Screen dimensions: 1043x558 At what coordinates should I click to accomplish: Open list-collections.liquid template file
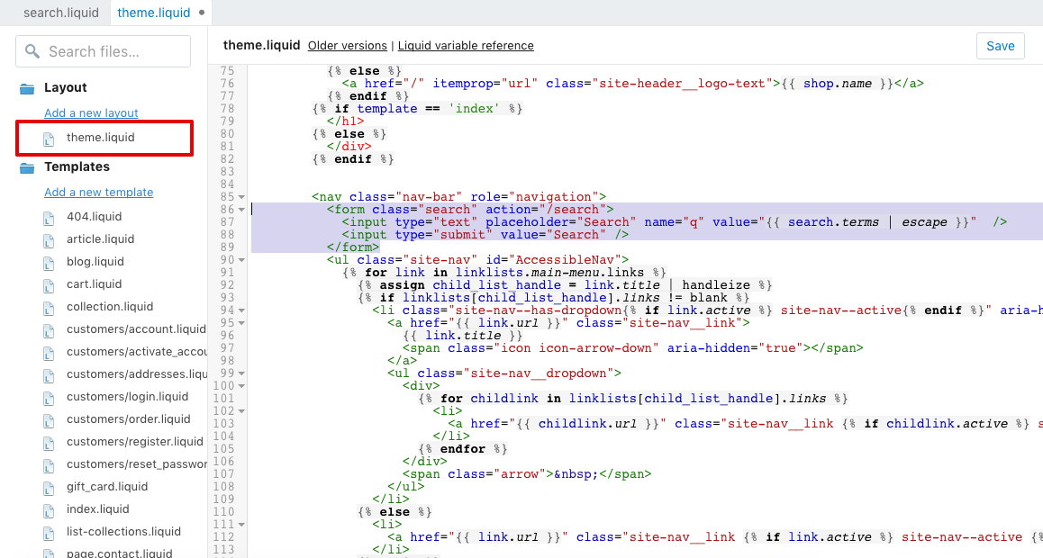[123, 531]
